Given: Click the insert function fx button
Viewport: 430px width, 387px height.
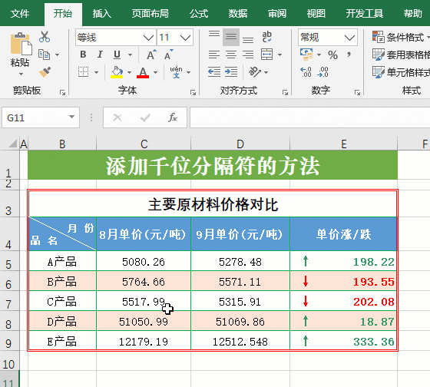Looking at the screenshot, I should point(173,117).
